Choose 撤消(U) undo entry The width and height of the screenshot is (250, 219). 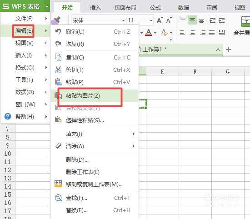(x=95, y=32)
